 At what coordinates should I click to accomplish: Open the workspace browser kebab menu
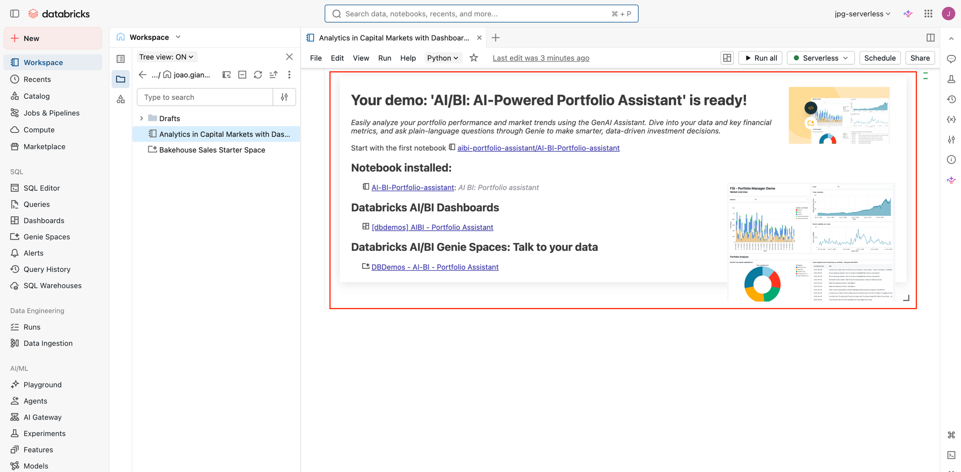(289, 75)
